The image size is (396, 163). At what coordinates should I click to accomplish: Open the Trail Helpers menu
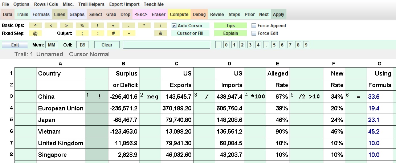[x=91, y=4]
